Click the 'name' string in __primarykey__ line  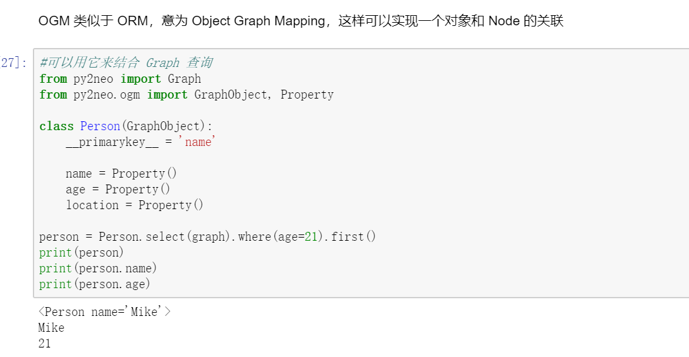197,142
